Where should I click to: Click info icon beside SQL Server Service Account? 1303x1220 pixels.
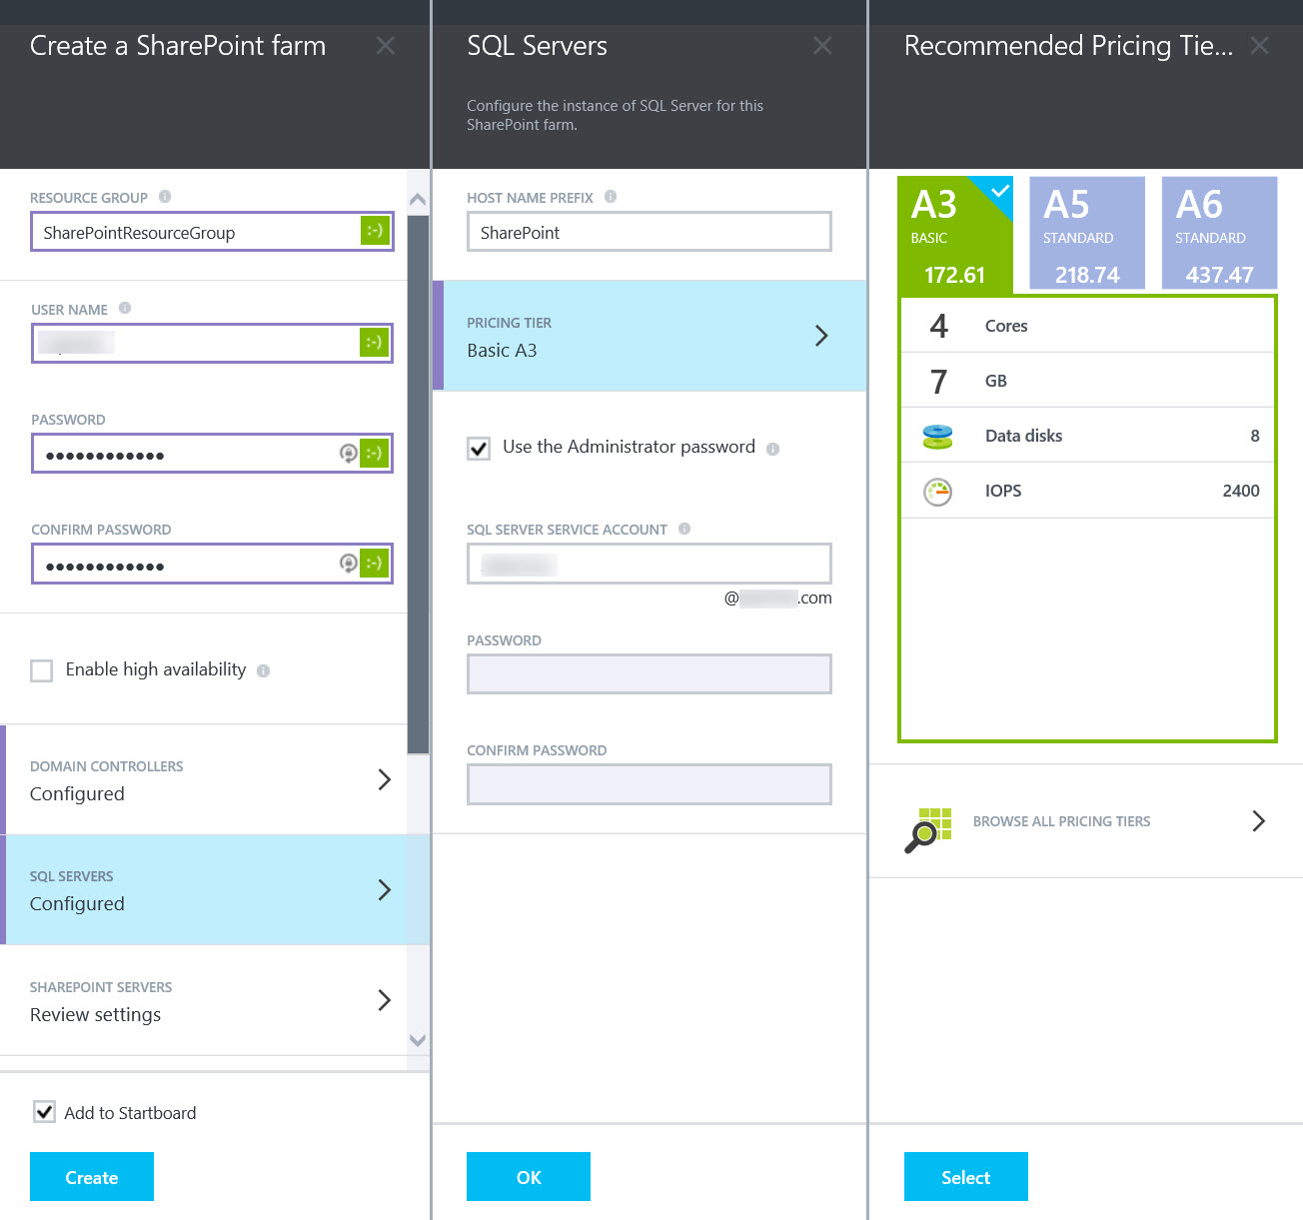click(x=684, y=529)
